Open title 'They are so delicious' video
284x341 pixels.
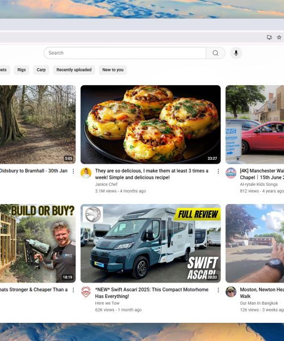tap(152, 174)
